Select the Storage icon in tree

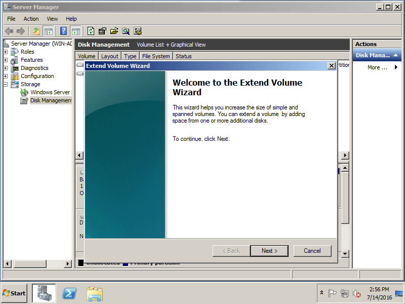click(x=15, y=84)
